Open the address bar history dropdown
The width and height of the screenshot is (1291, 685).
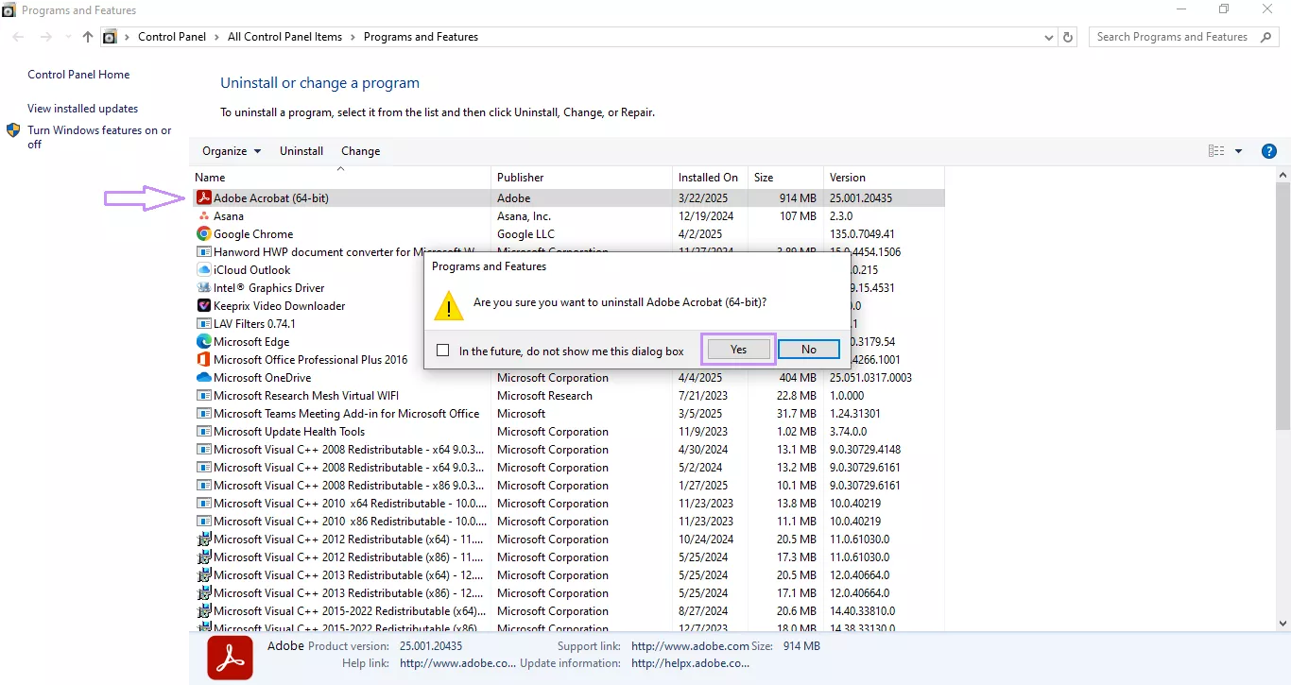[x=1048, y=37]
